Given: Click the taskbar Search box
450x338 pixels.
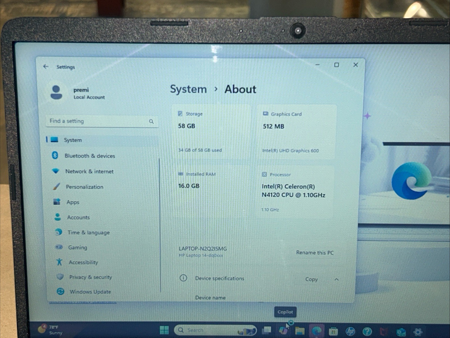Looking at the screenshot, I should [x=216, y=330].
